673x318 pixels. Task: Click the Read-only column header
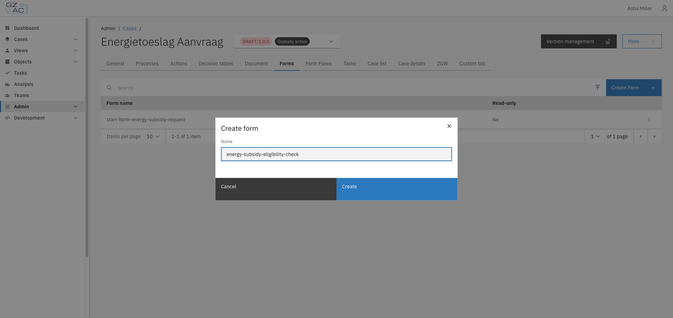pos(504,103)
